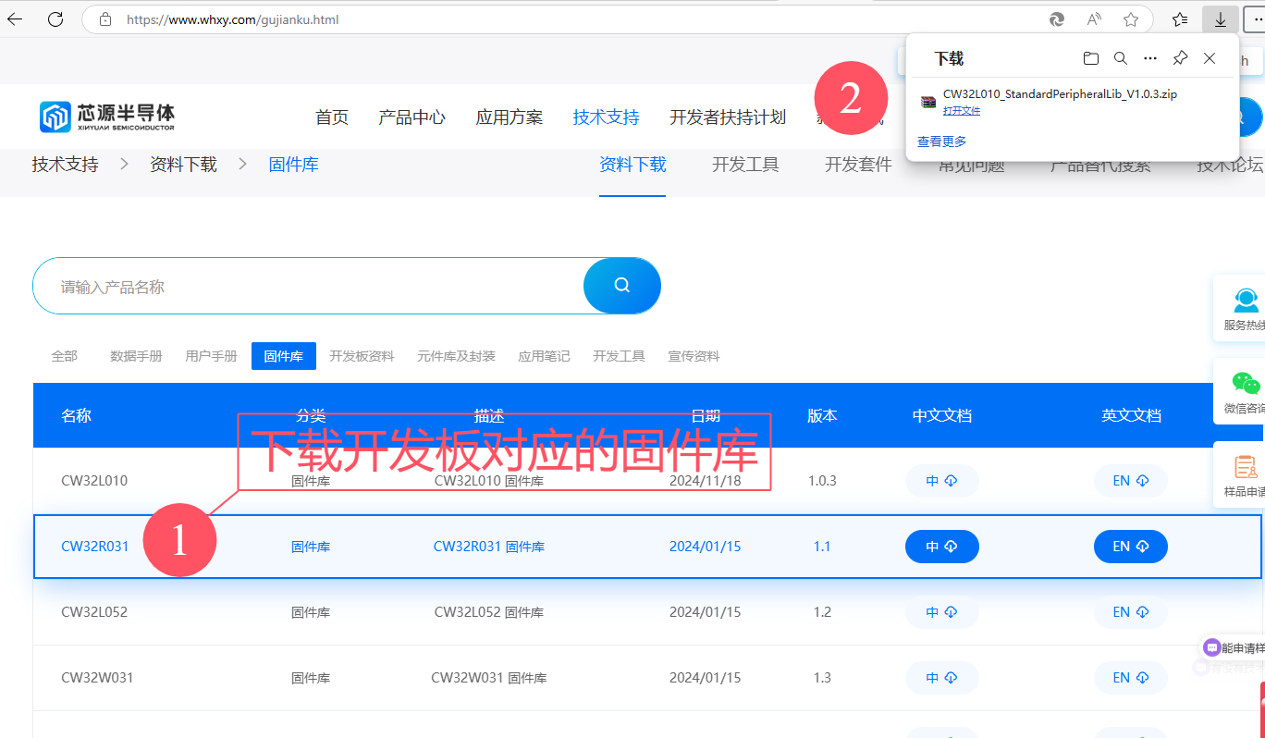This screenshot has width=1265, height=738.
Task: Download CW32R031 Chinese document
Action: coord(941,547)
